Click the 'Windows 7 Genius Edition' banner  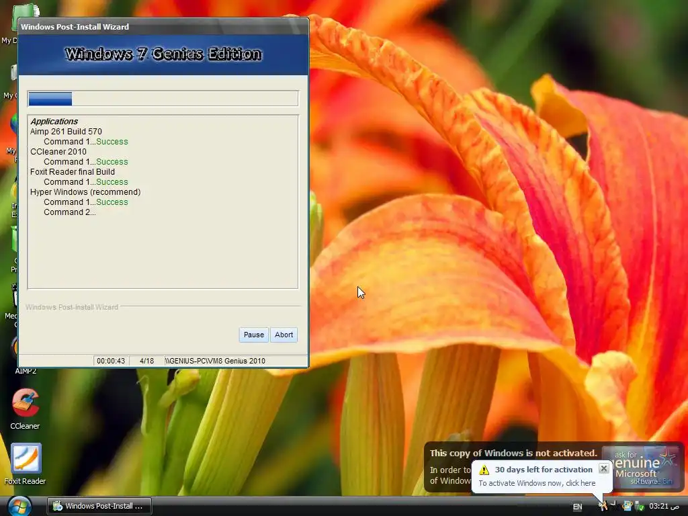point(163,54)
